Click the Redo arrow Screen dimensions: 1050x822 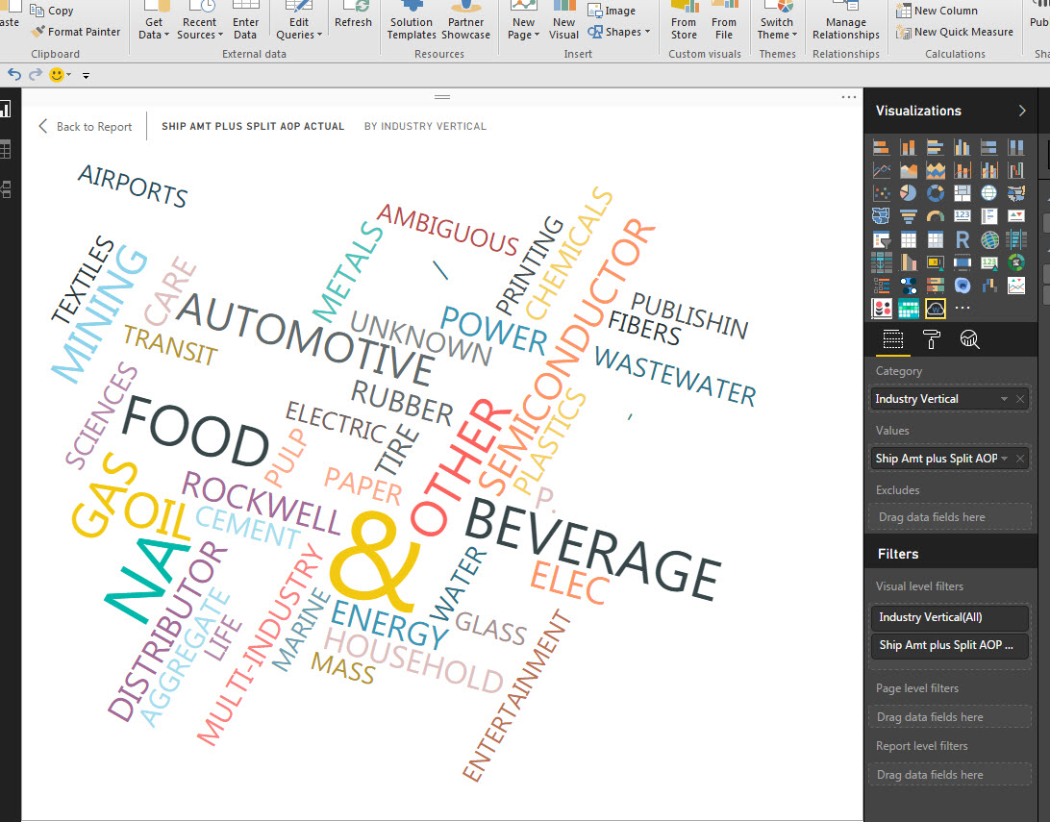click(36, 74)
